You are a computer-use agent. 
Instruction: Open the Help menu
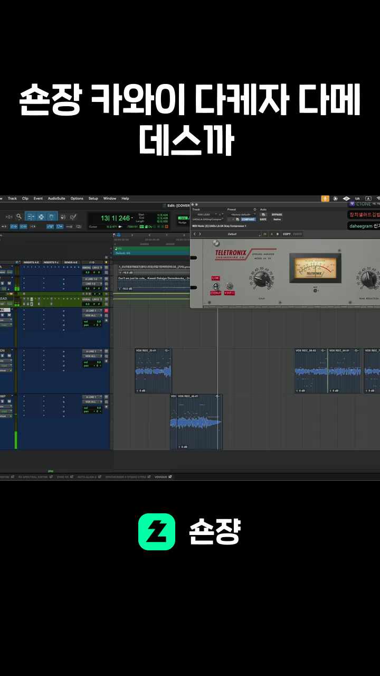tap(125, 199)
